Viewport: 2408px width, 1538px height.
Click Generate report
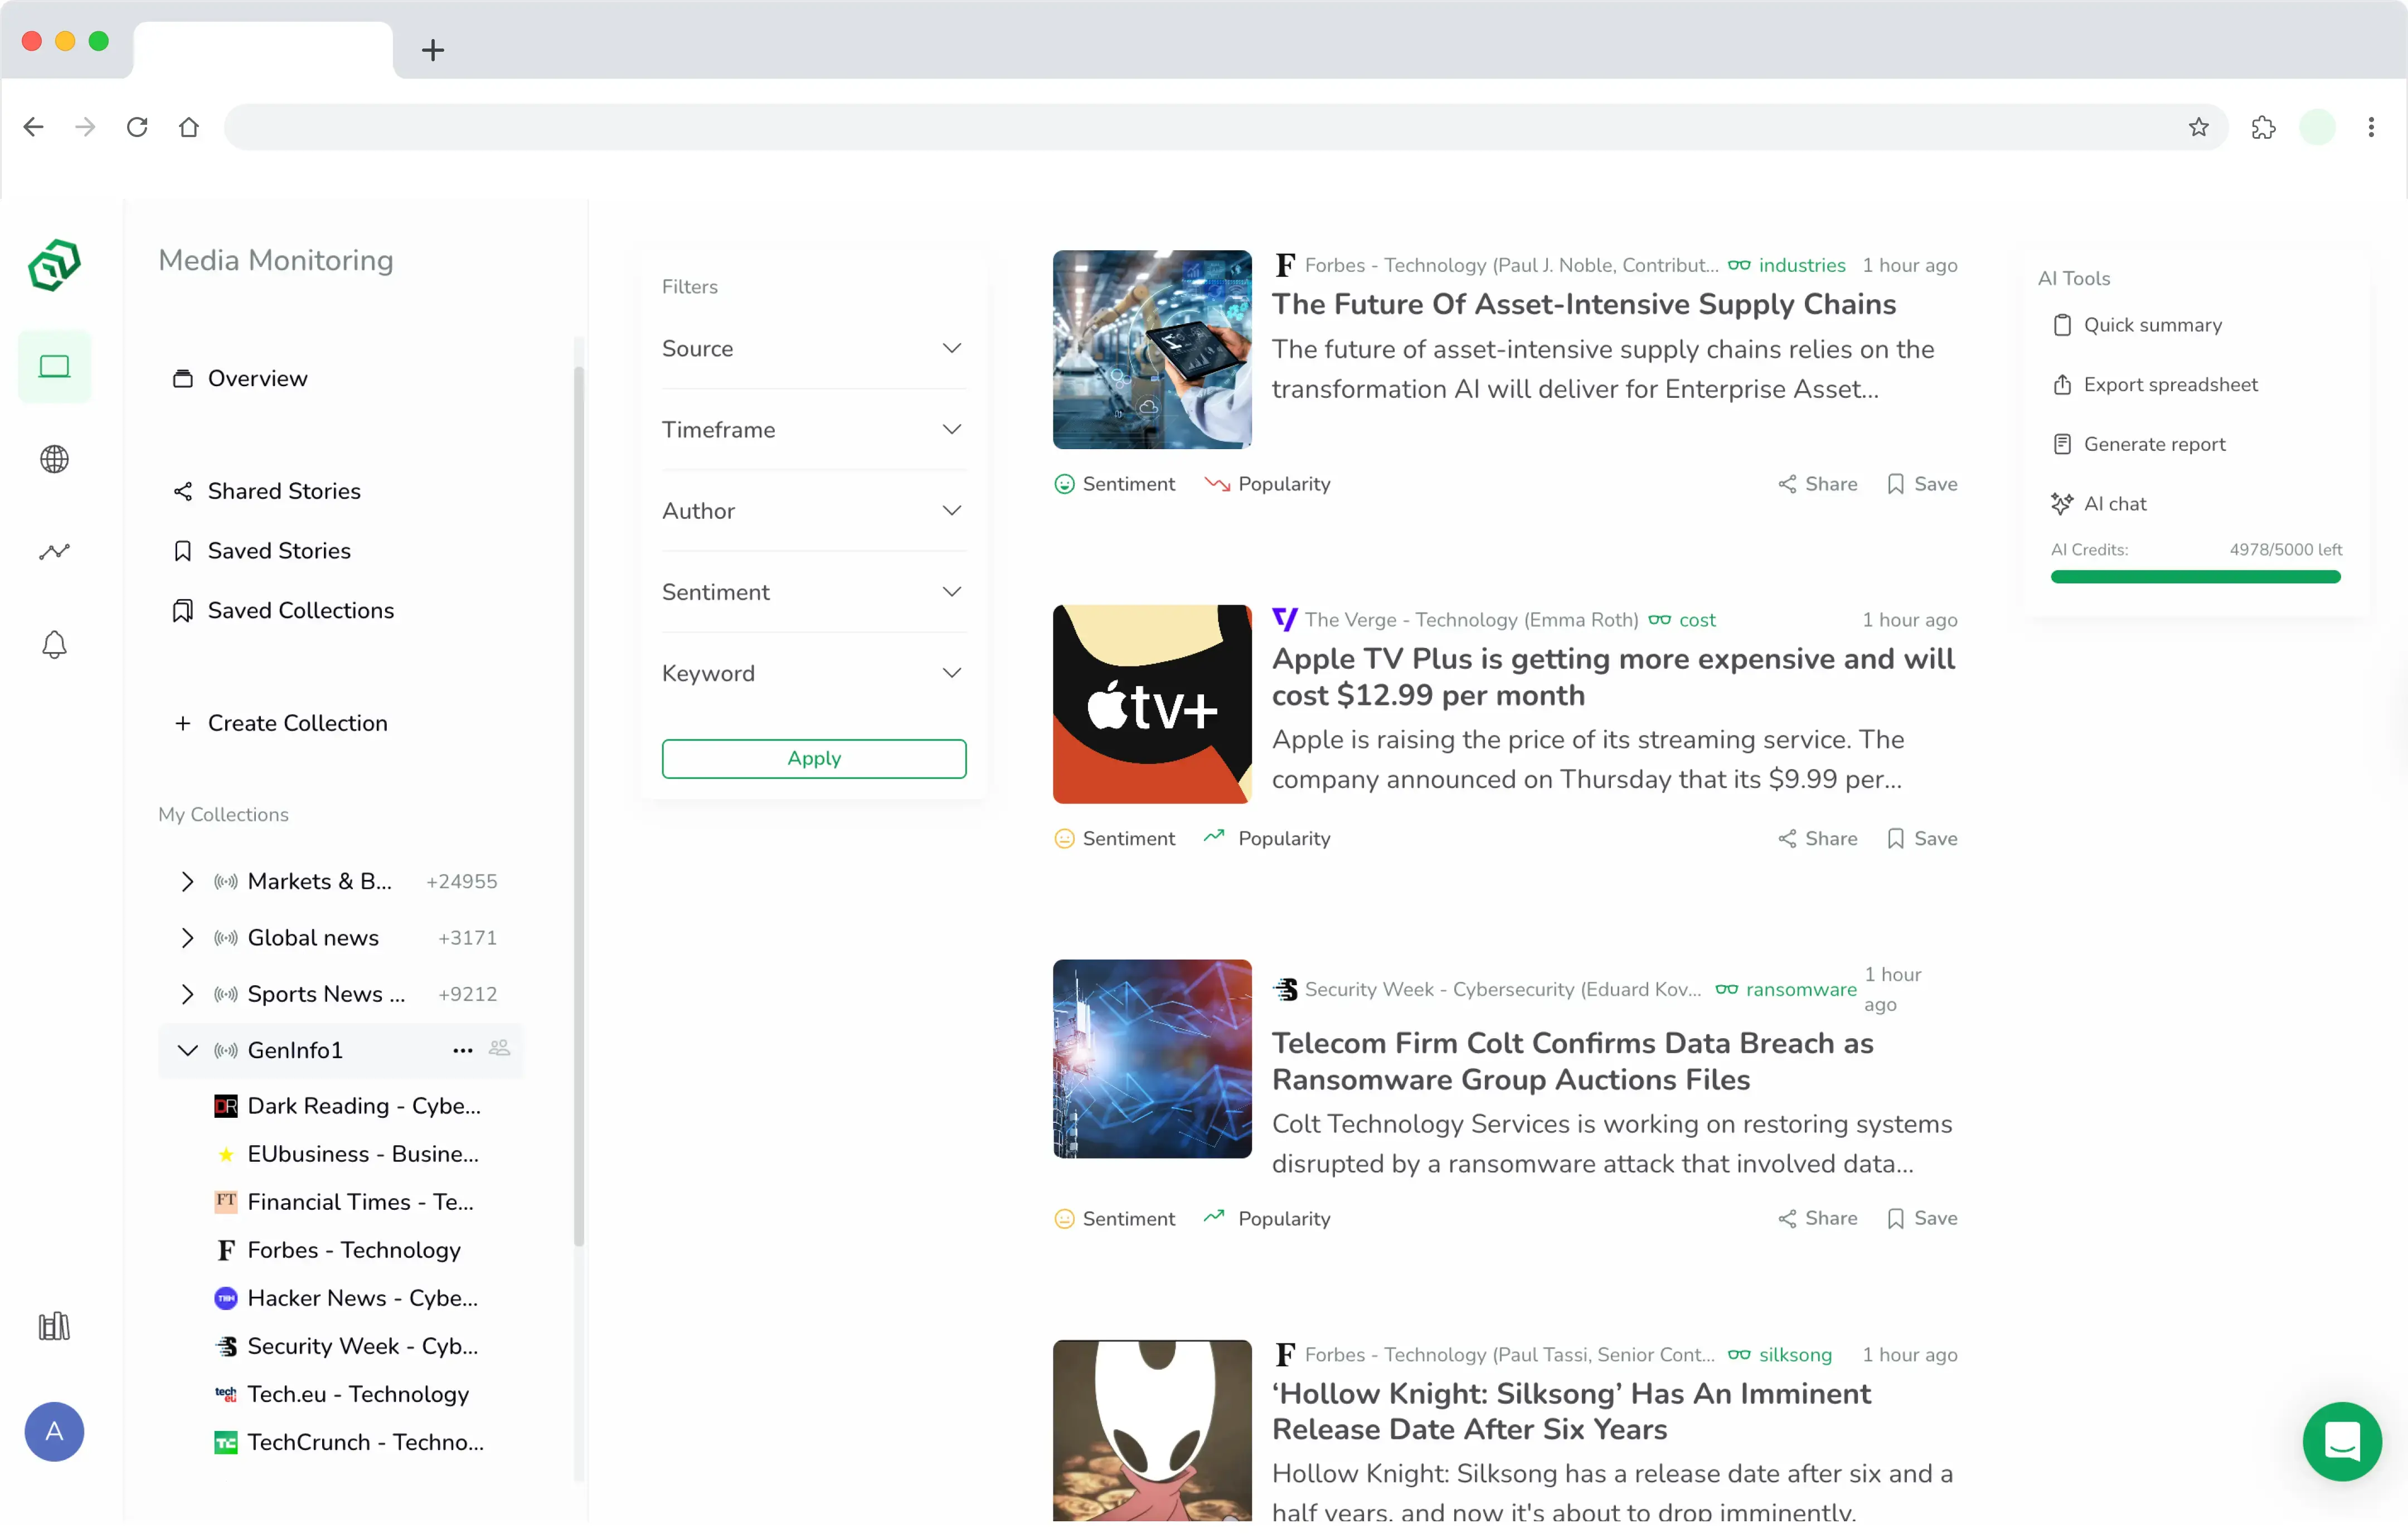click(2138, 444)
